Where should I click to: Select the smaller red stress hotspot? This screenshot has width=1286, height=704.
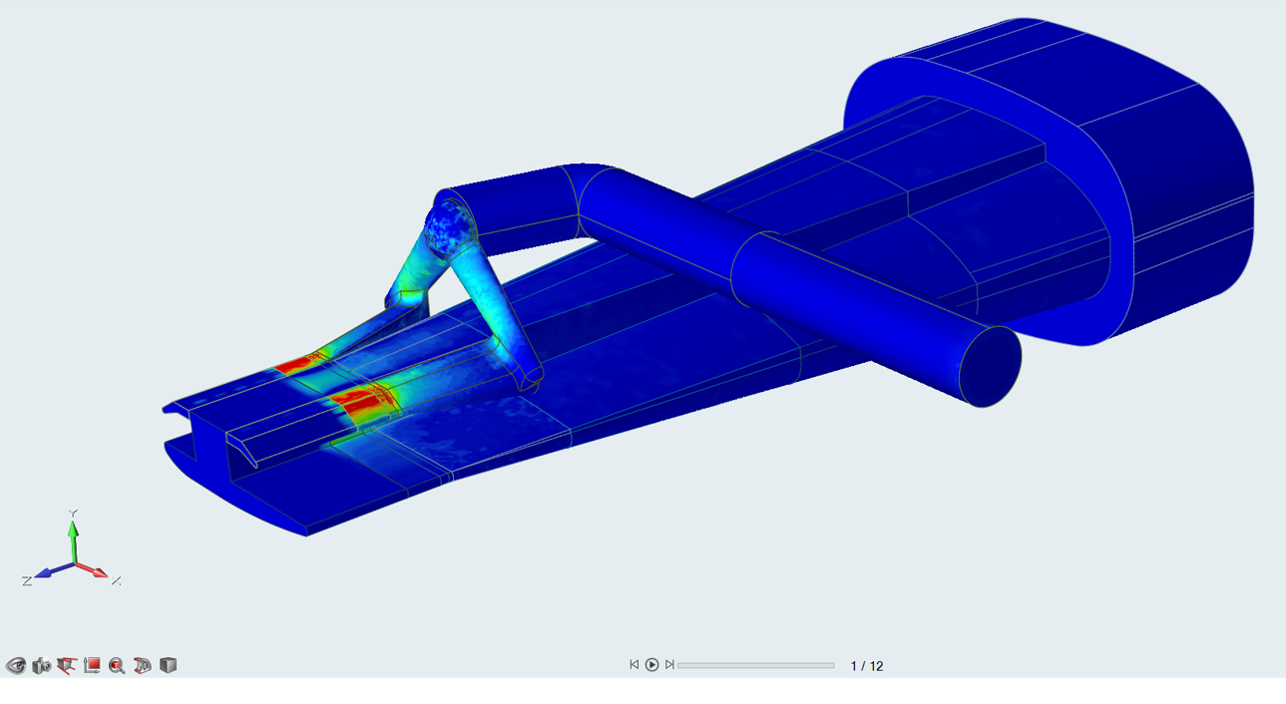coord(294,366)
